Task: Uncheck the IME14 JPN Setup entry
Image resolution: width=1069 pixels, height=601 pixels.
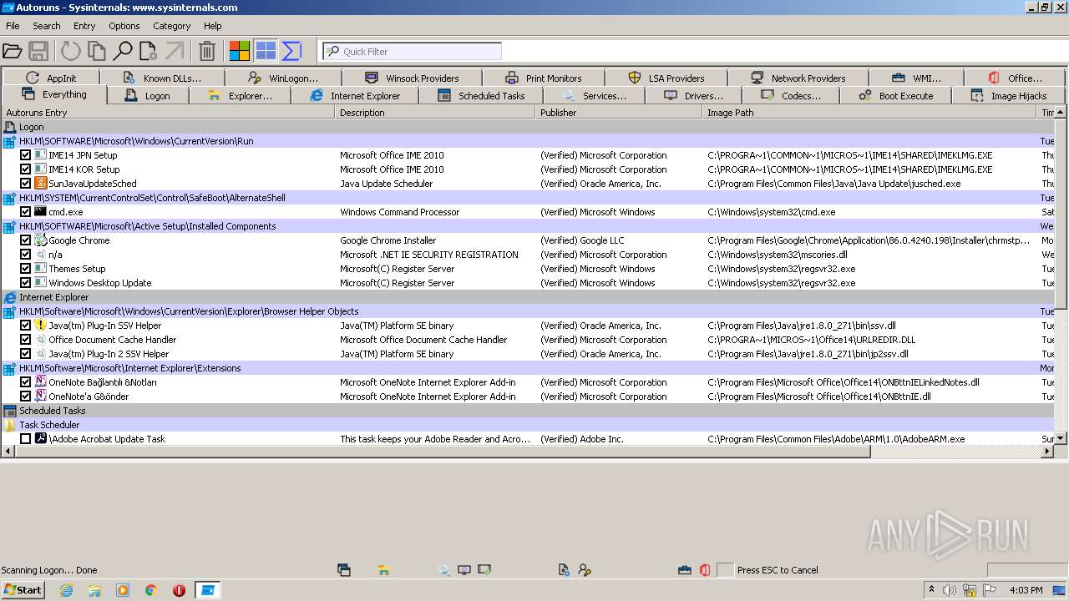Action: pyautogui.click(x=25, y=155)
